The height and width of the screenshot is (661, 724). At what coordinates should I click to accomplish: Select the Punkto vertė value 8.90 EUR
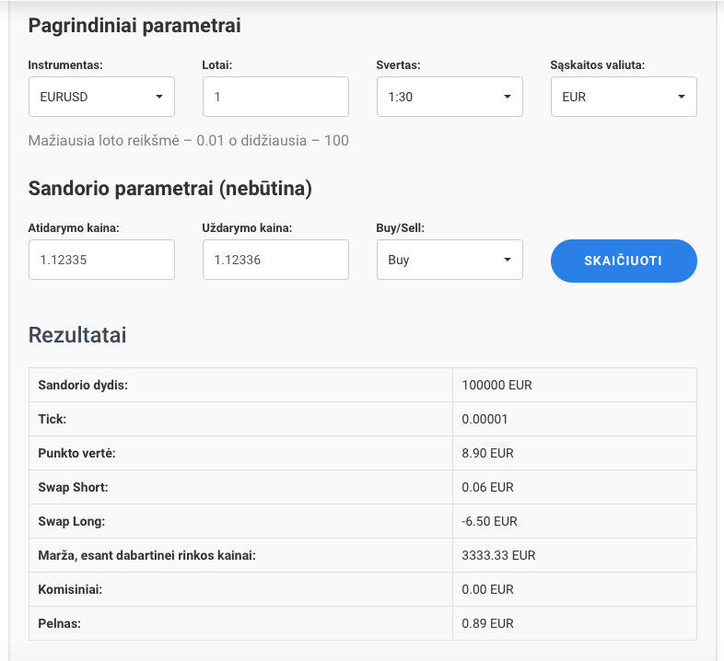(487, 453)
